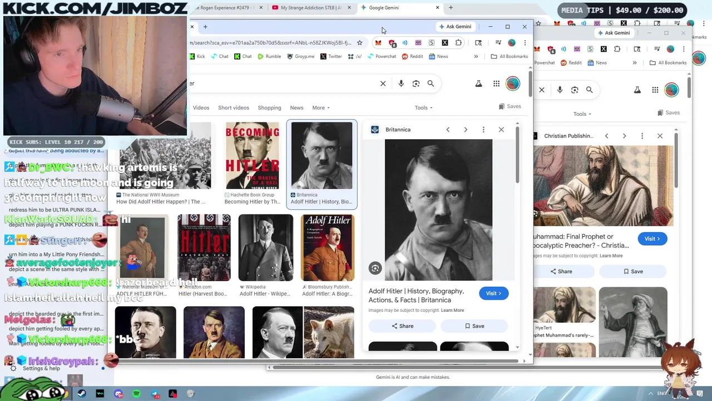
Task: Open All Bookmarks folder in front window
Action: click(x=509, y=56)
